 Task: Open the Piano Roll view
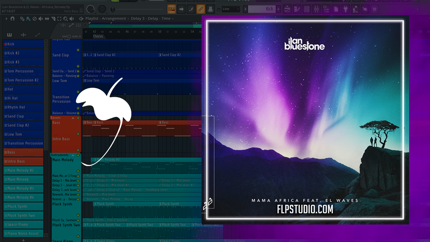297,9
